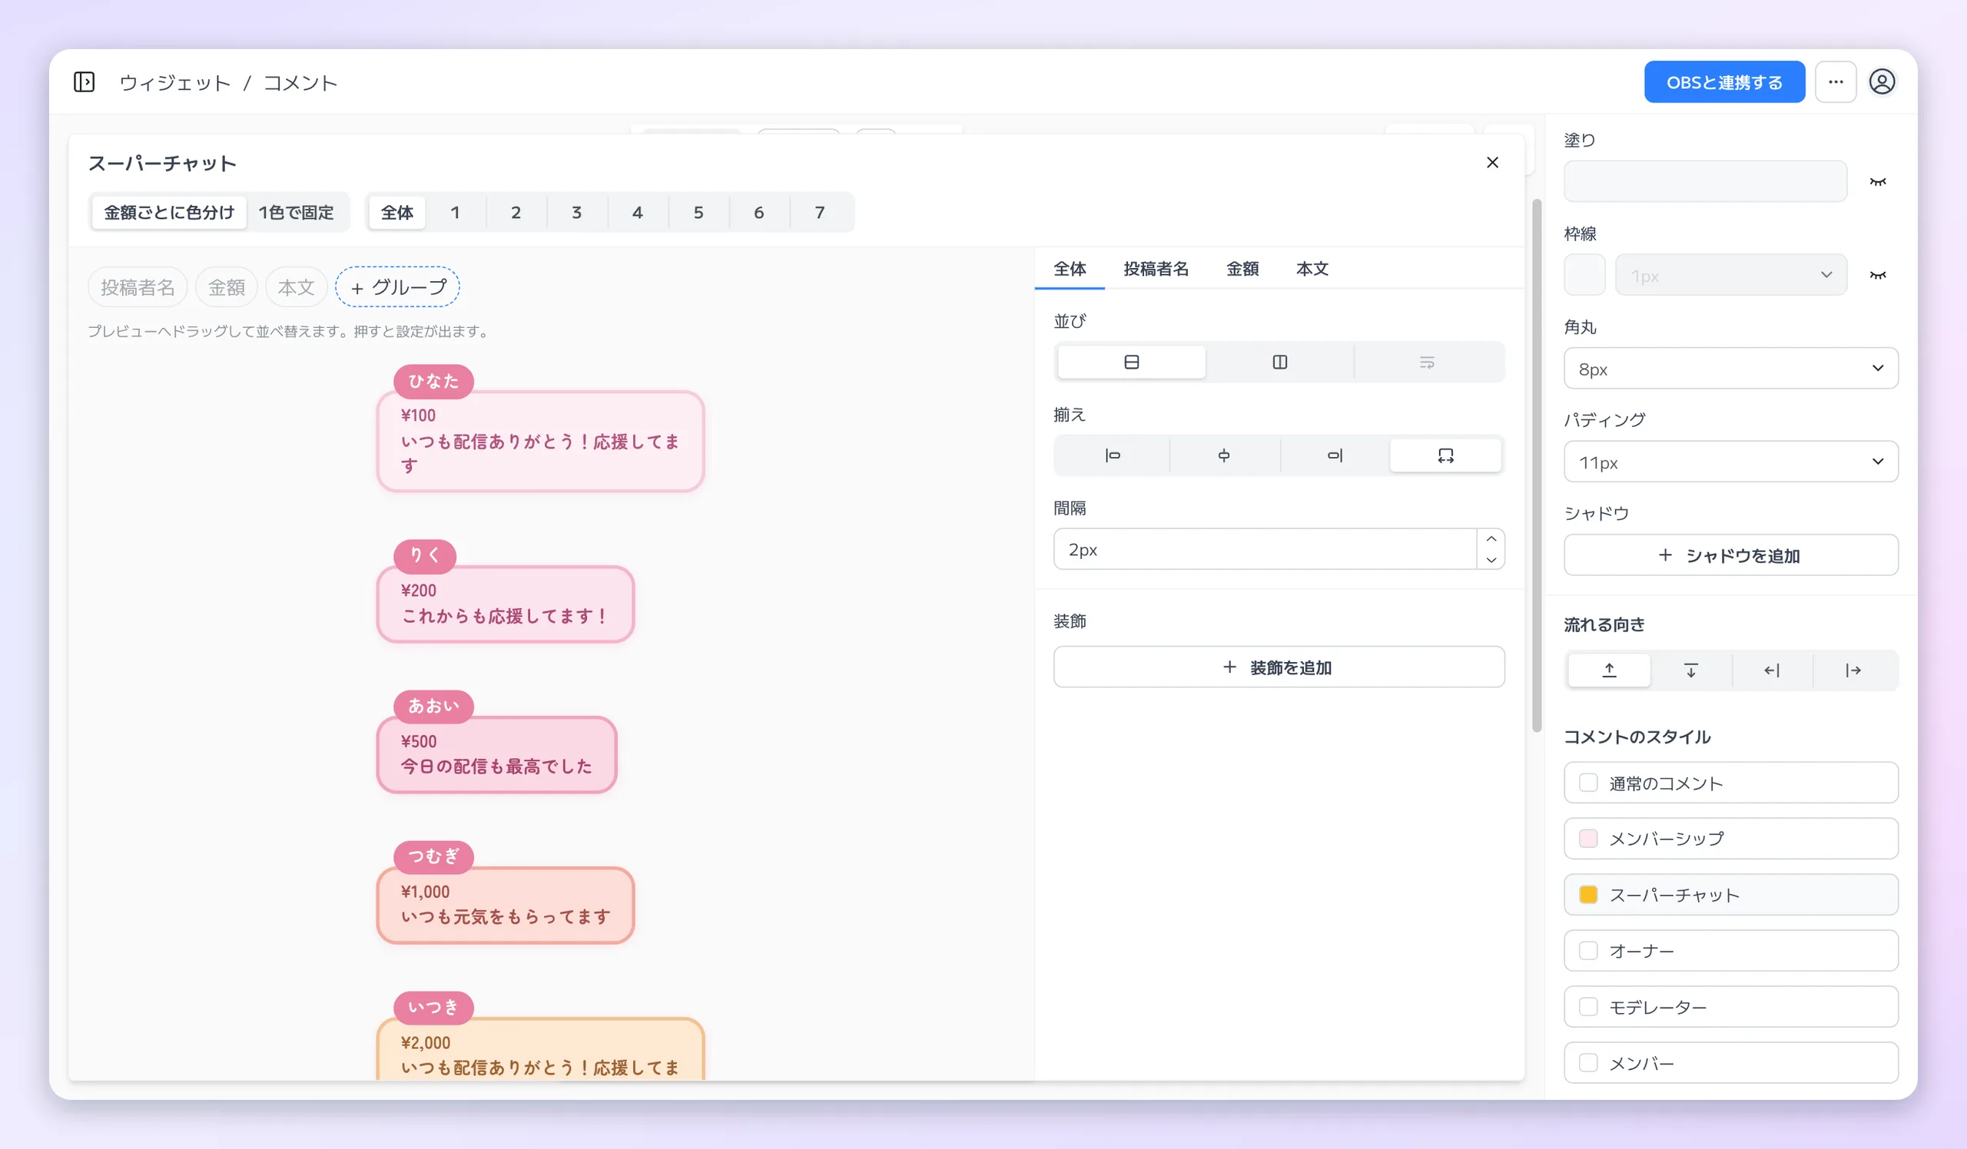
Task: Open the 枠線 border color swatch
Action: pos(1584,274)
